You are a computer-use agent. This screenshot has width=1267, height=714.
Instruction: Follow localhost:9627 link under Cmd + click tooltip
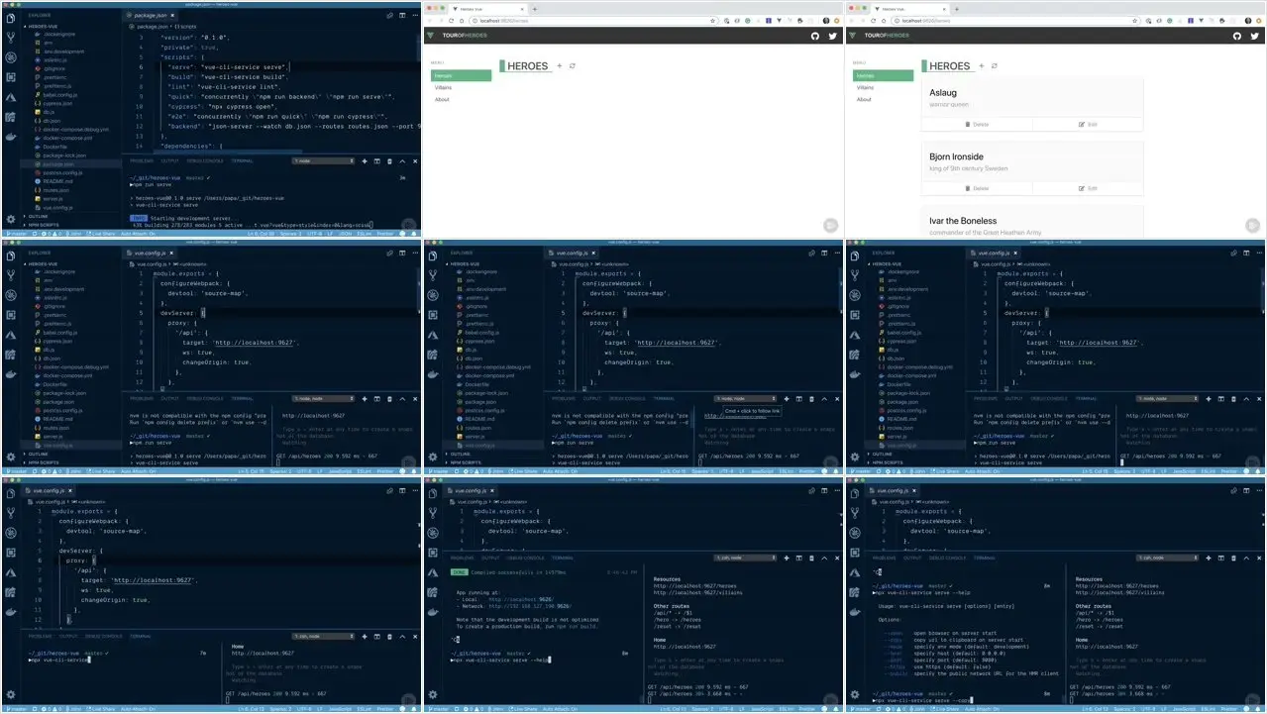pyautogui.click(x=736, y=416)
